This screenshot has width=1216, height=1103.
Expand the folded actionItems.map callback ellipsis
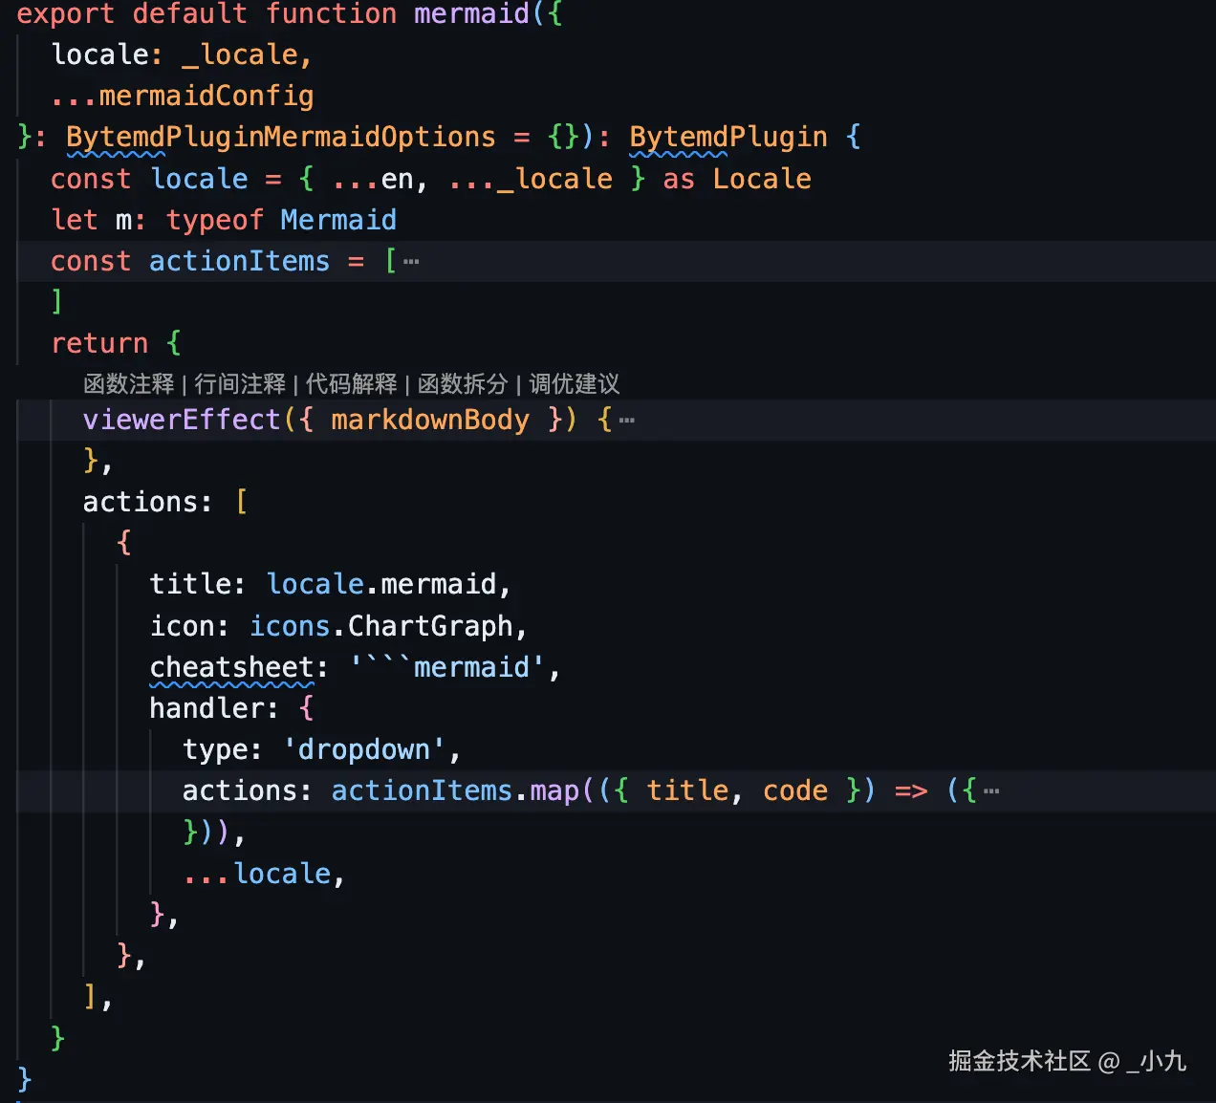pos(991,790)
